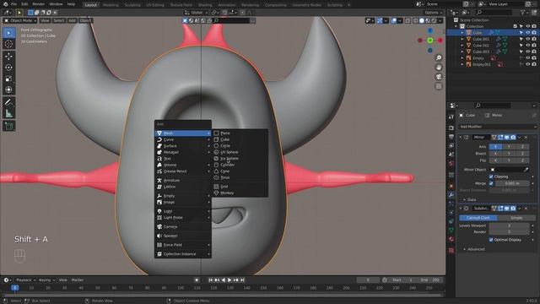Uncheck the Collection exclude checkbox

[x=516, y=26]
